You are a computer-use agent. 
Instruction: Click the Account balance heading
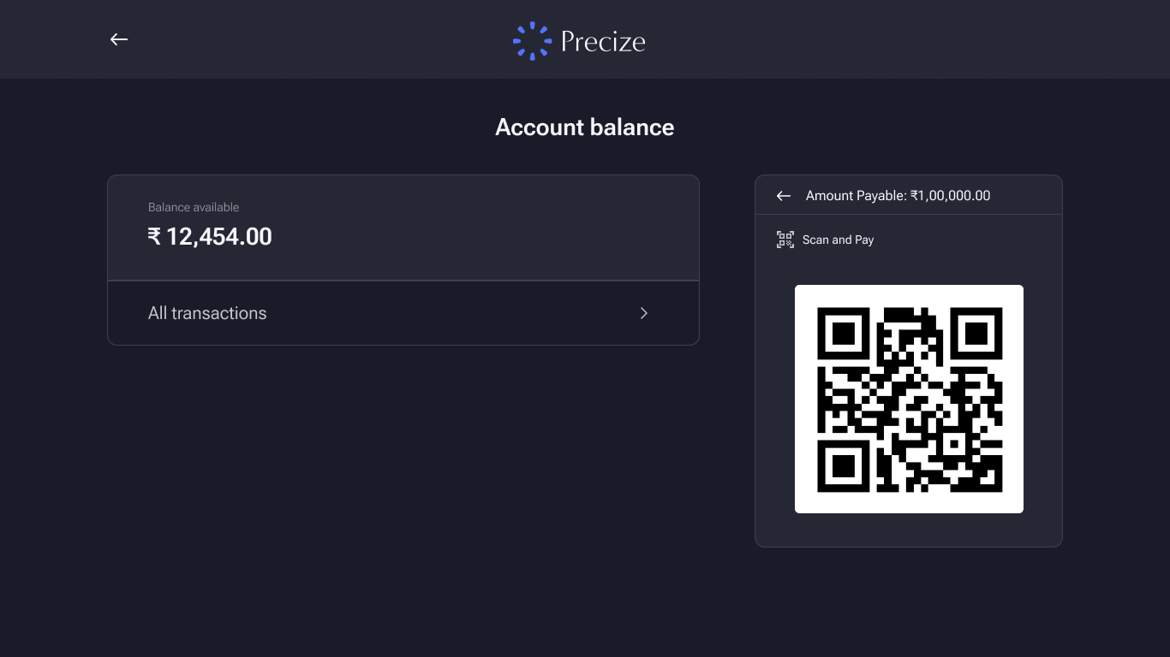coord(585,127)
